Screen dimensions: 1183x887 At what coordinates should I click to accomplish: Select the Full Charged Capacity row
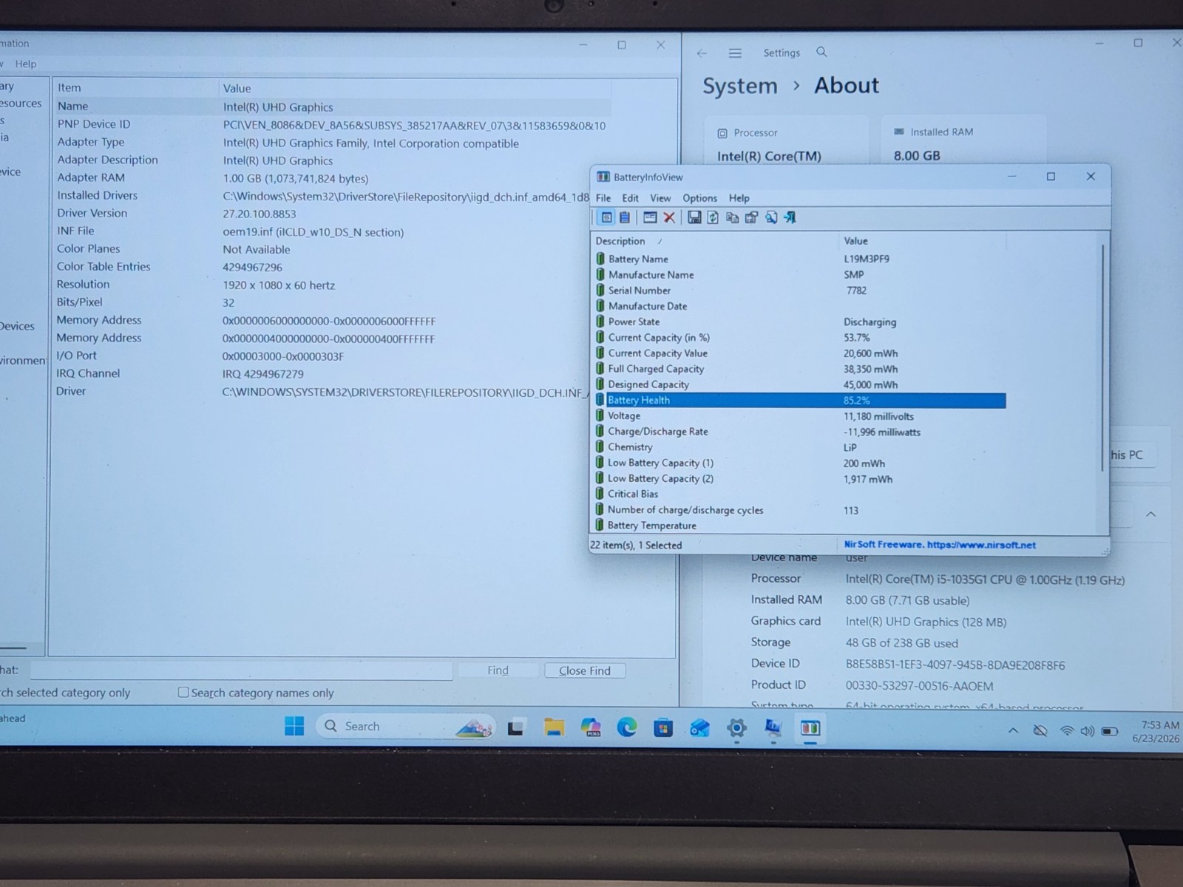click(x=799, y=369)
